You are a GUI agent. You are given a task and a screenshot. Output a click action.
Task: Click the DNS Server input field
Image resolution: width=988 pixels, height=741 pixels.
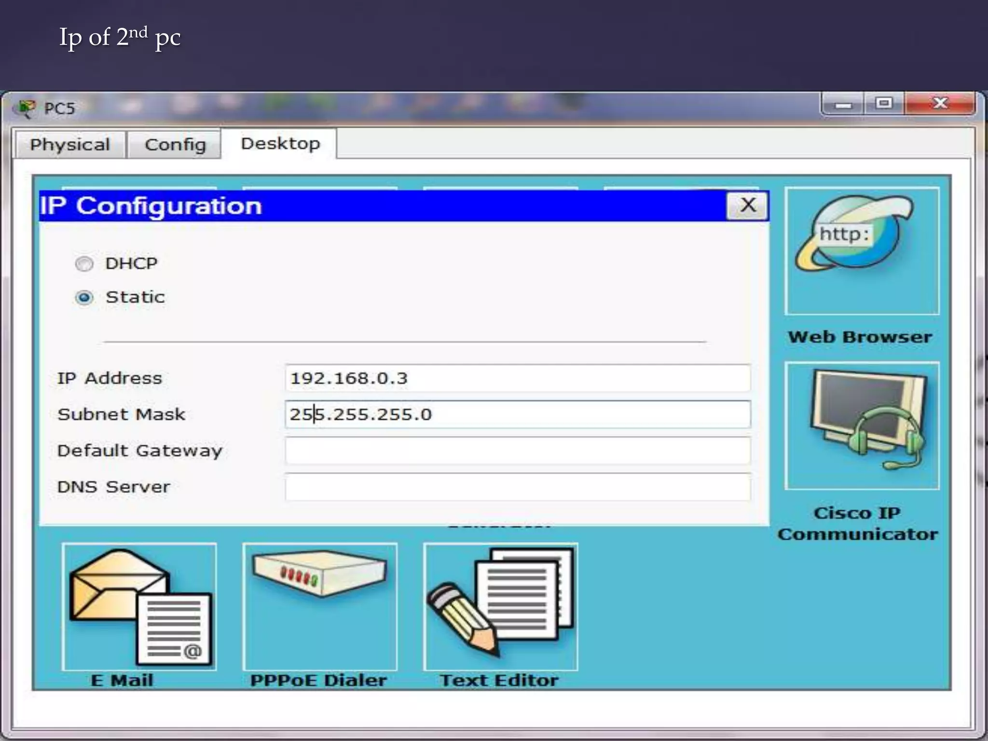click(517, 487)
